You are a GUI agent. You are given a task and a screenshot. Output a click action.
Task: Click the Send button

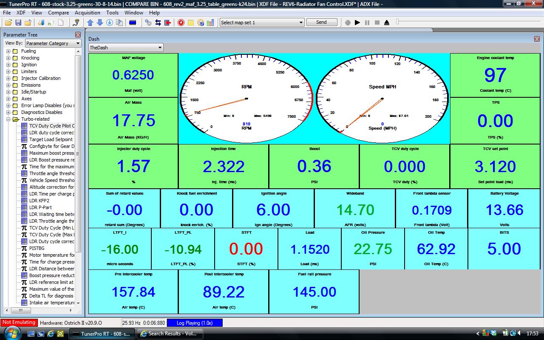[x=322, y=23]
